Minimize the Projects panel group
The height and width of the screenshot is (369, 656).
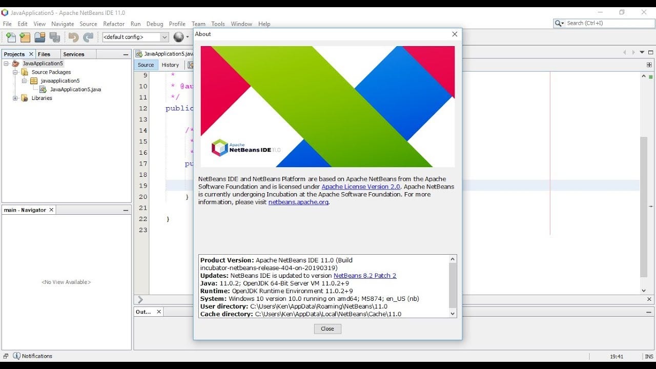click(x=126, y=54)
